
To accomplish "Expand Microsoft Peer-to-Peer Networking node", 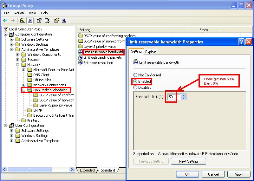I will tap(24, 70).
